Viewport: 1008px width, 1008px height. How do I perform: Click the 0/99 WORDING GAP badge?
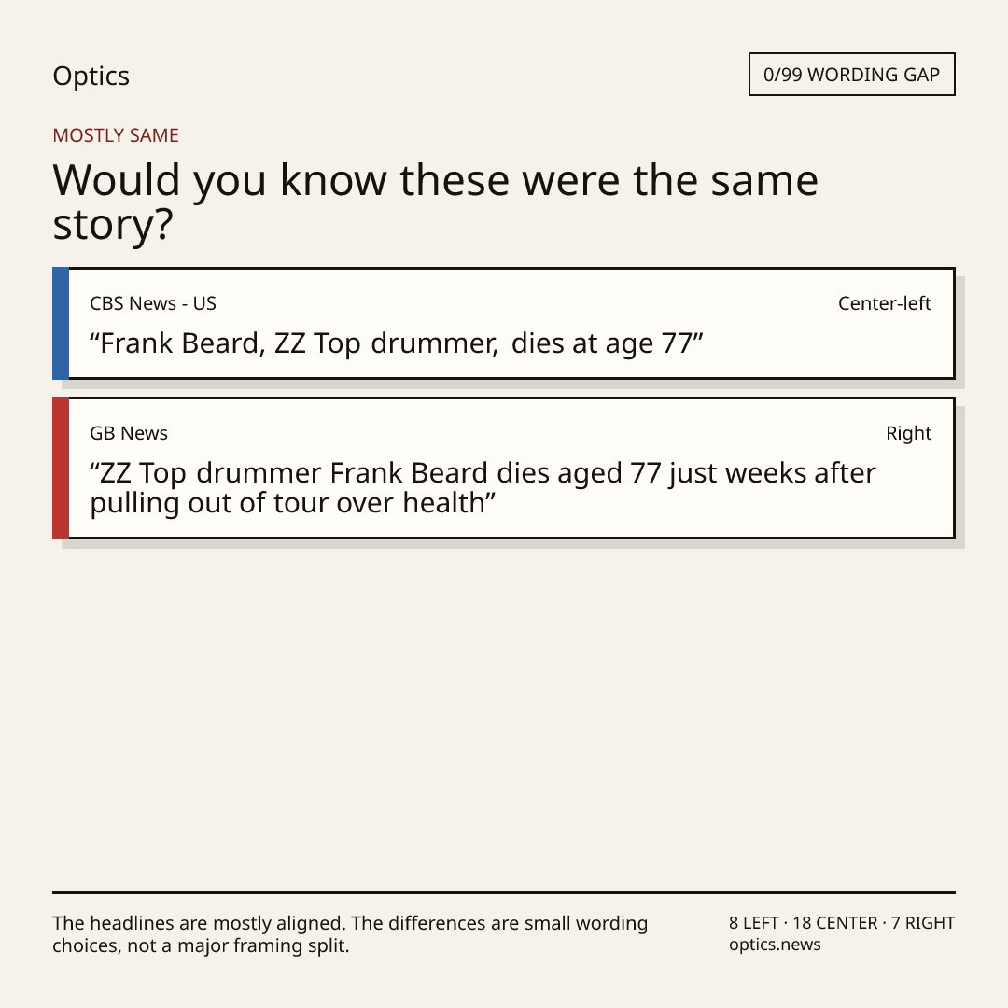click(x=852, y=75)
